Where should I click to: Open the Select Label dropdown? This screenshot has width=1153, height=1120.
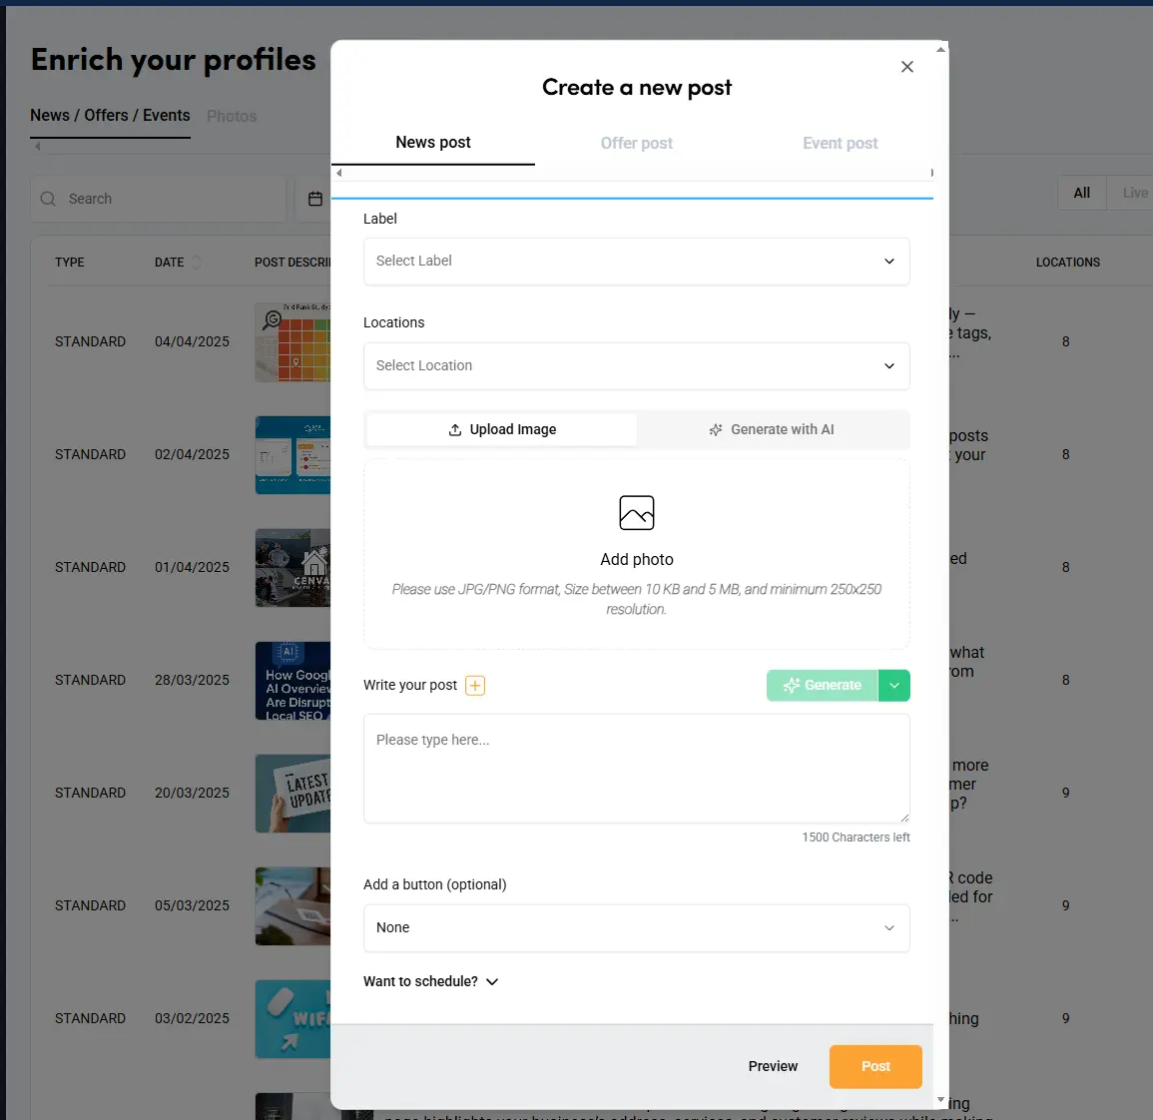coord(636,261)
